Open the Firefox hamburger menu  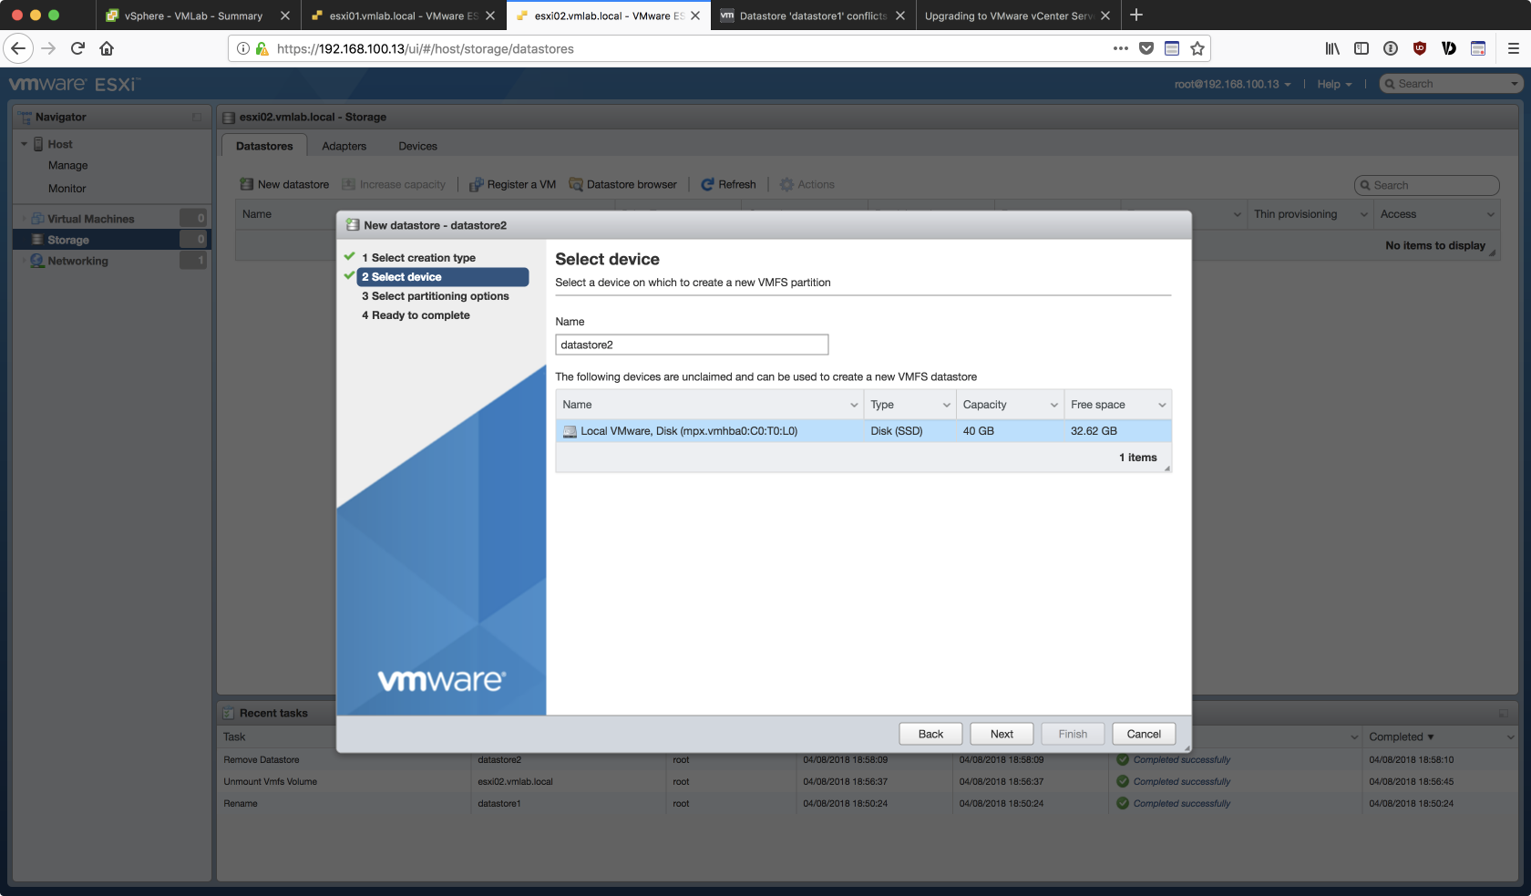(1513, 48)
